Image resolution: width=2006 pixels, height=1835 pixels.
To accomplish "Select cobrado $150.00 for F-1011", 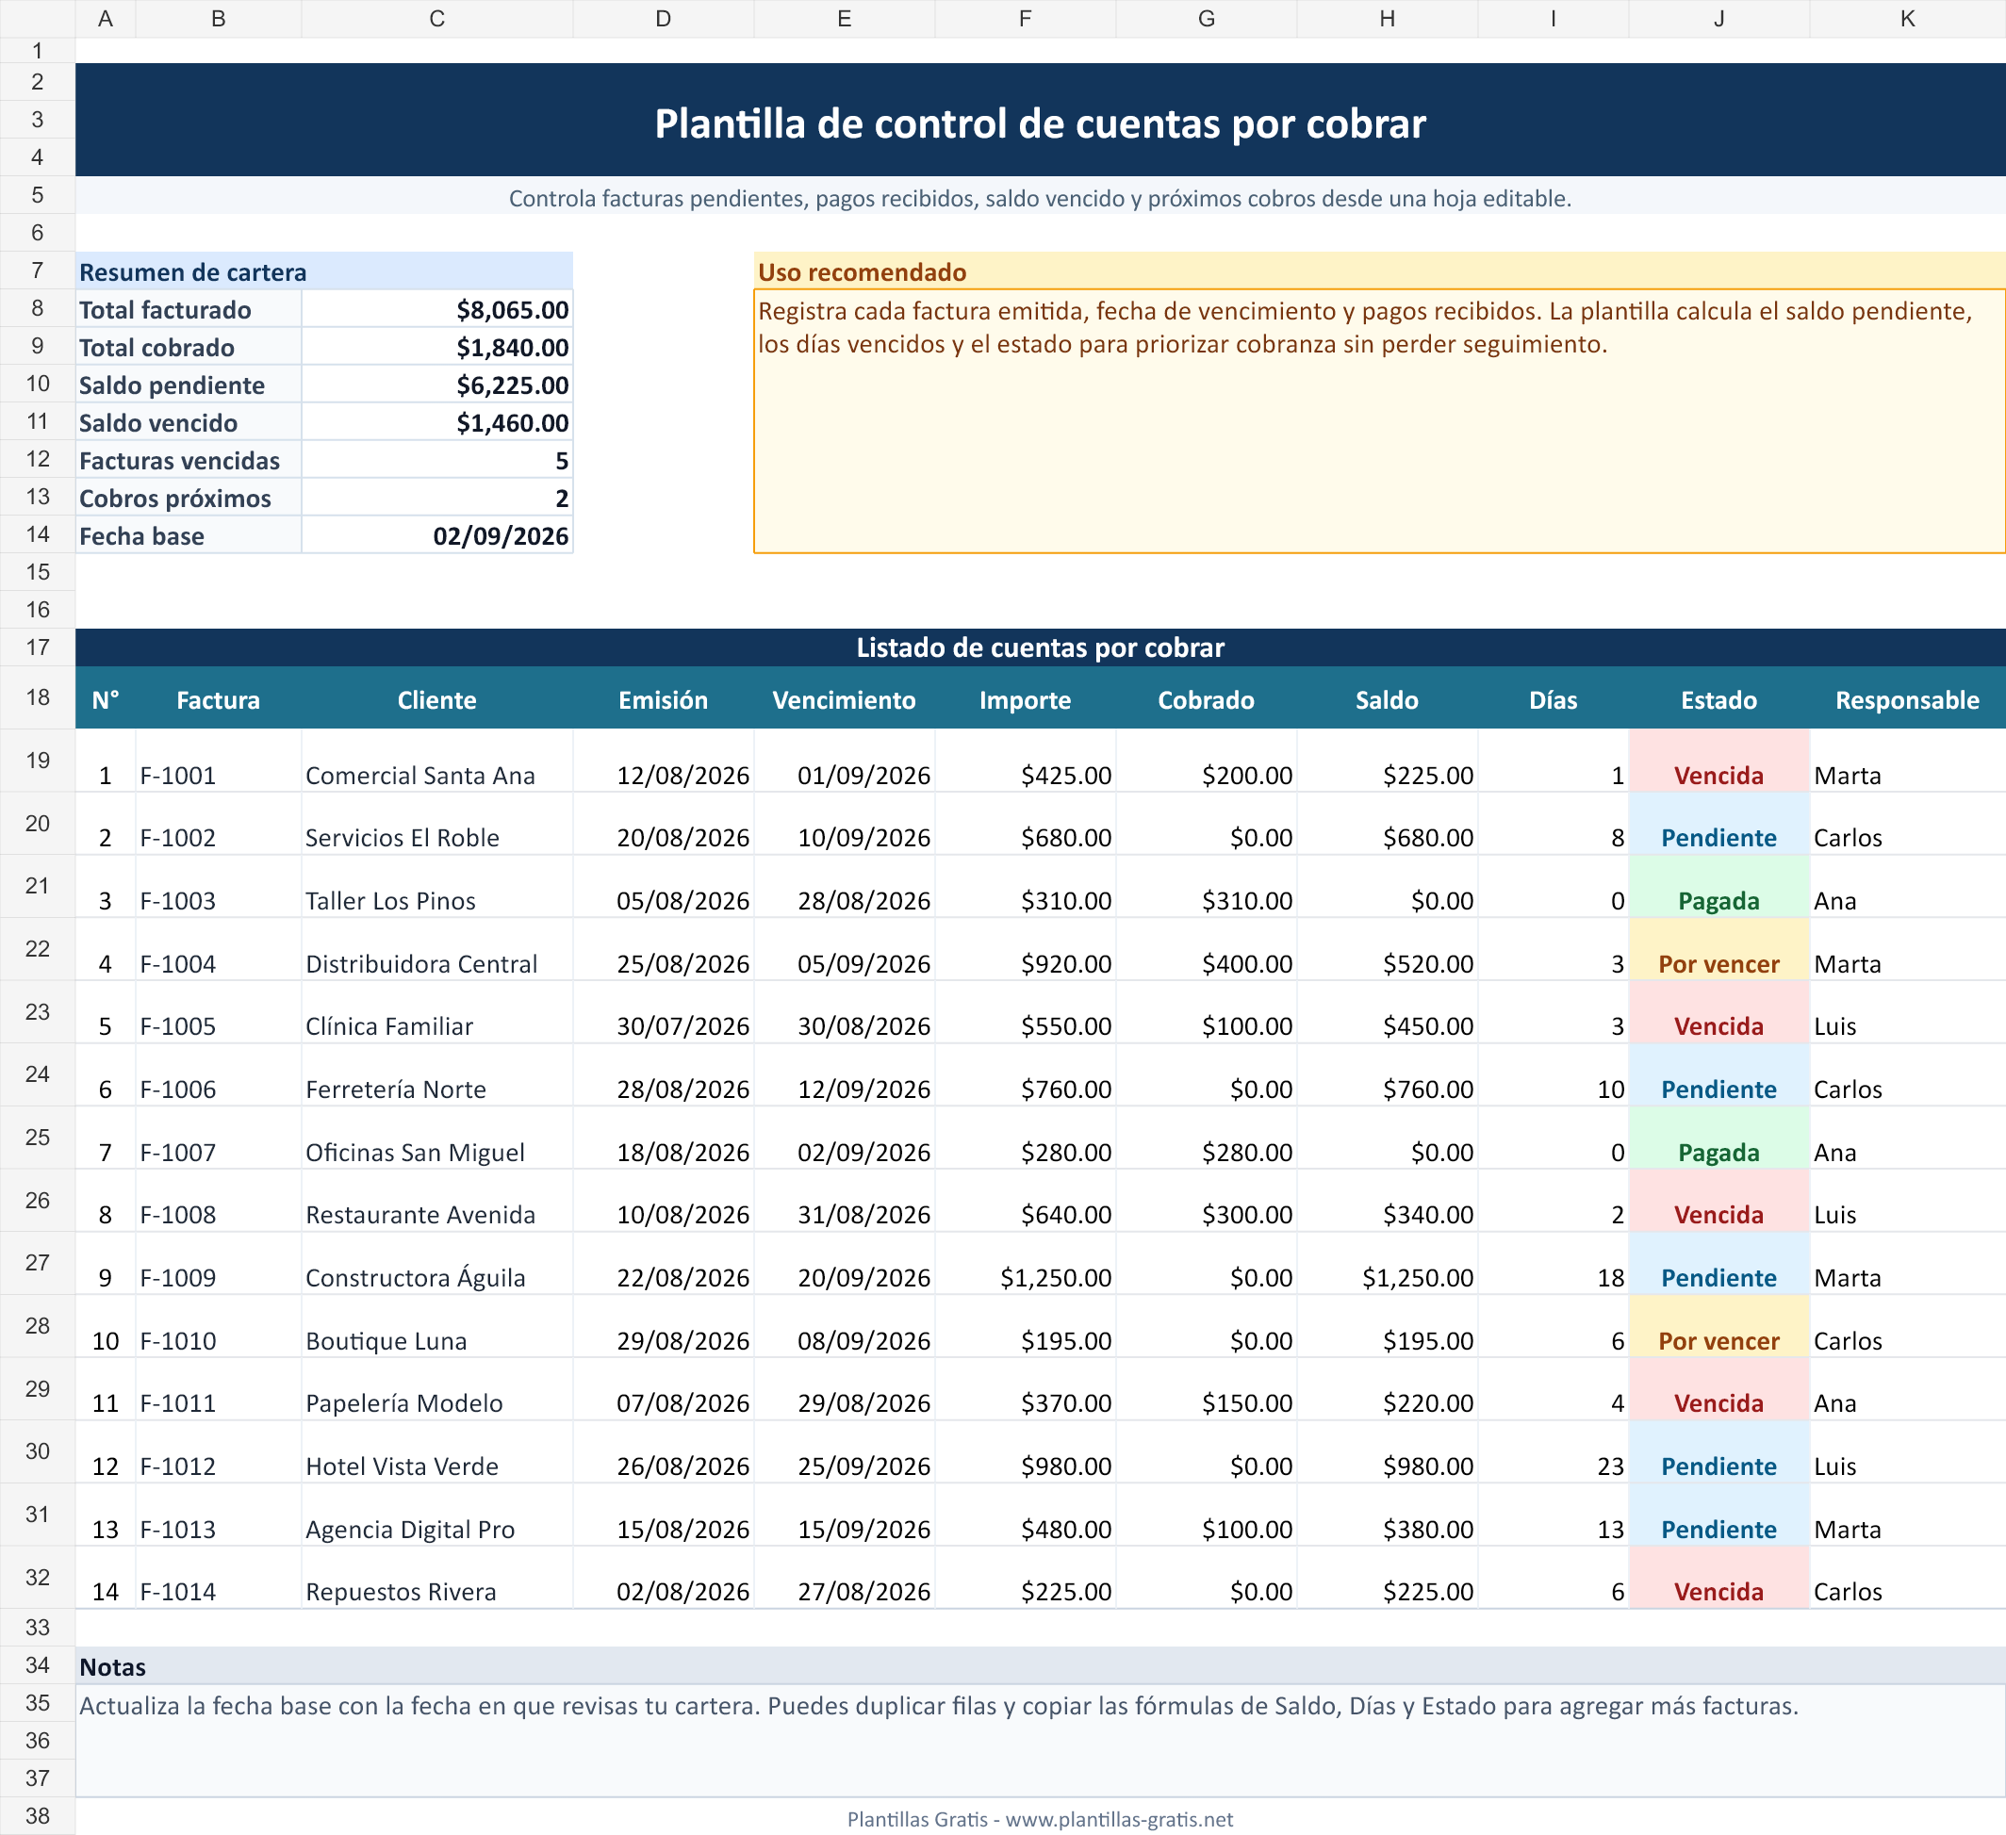I will click(1206, 1388).
